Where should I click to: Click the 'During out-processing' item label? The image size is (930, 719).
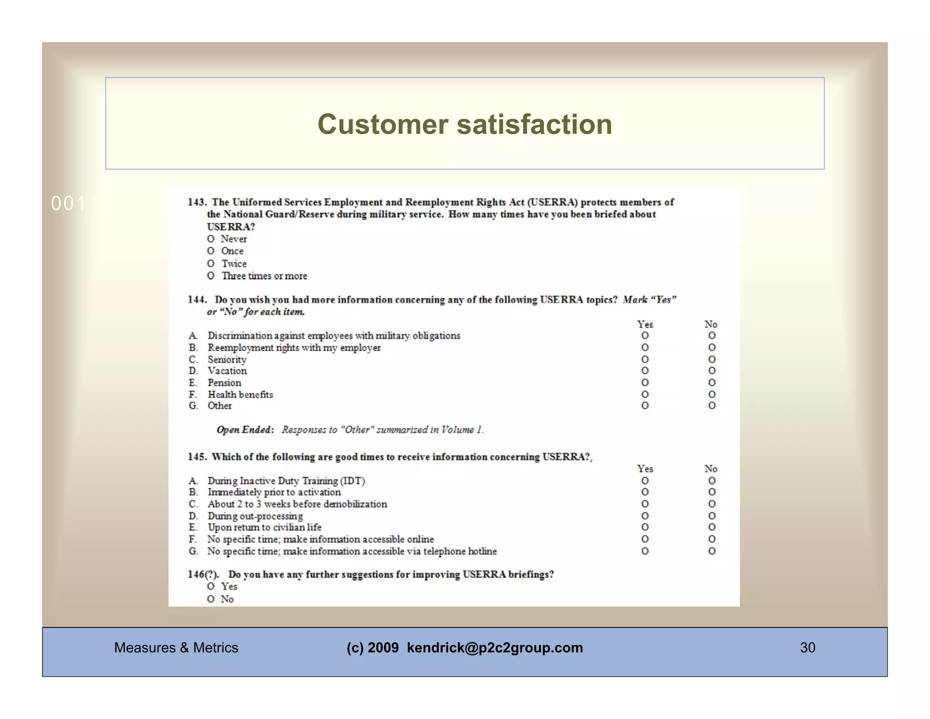[x=255, y=516]
